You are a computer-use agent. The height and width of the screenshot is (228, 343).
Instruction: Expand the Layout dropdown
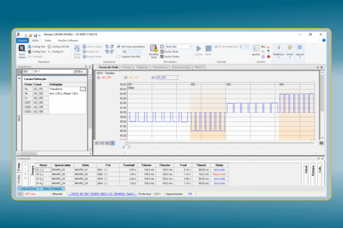[300, 57]
